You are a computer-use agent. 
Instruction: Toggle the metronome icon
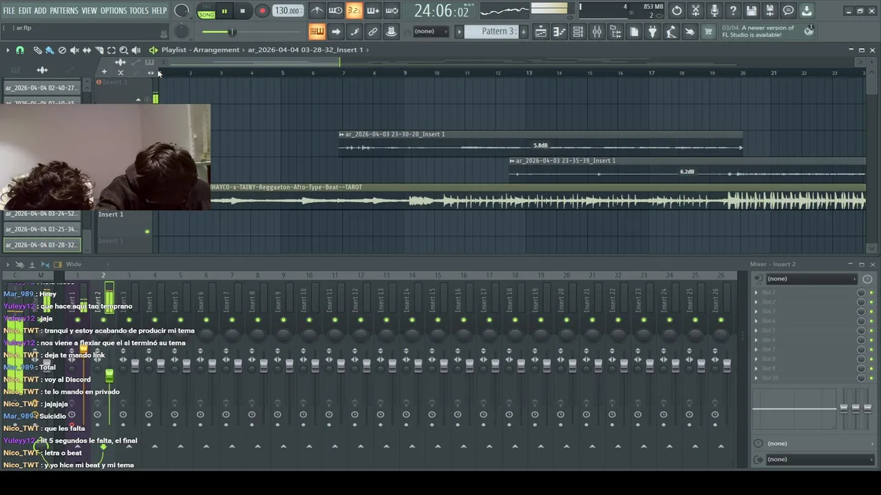[317, 11]
